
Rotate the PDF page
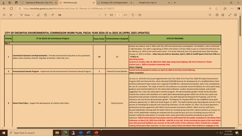click(132, 15)
